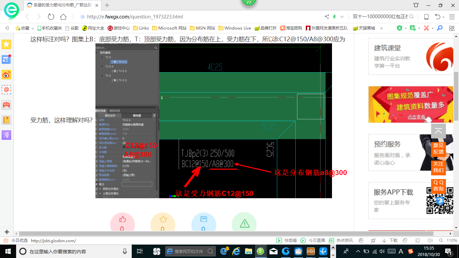Open the dropdown beside the undo arrow
The height and width of the screenshot is (258, 459).
[444, 17]
